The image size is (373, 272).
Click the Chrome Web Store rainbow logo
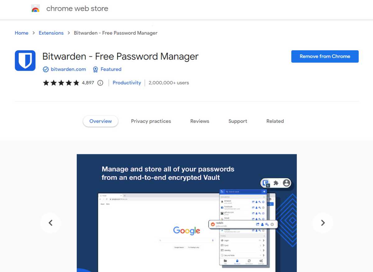coord(35,9)
